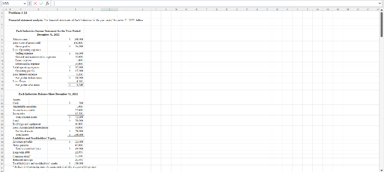The height and width of the screenshot is (172, 384).
Task: Click the 'Zach Industries Income Statement' heading
Action: tap(48, 33)
